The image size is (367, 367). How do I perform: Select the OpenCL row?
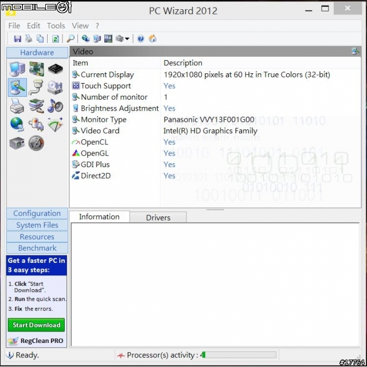coord(215,142)
